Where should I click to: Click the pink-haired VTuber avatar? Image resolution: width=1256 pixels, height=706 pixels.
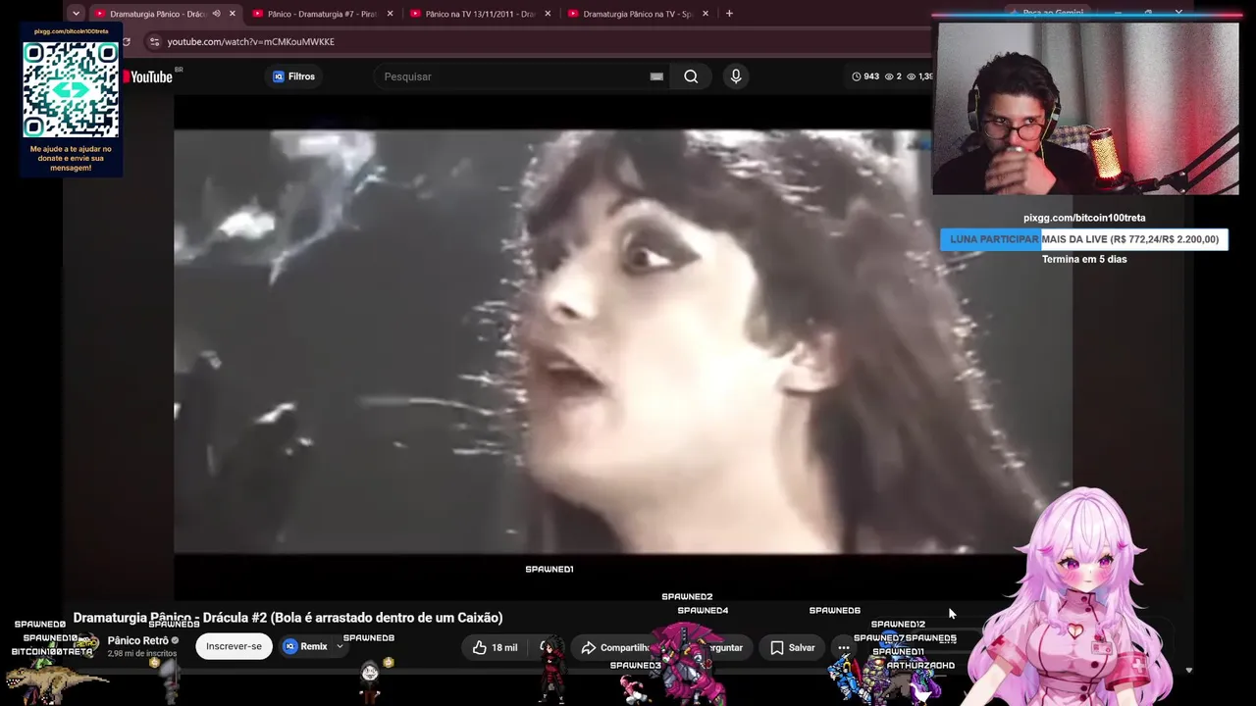click(1082, 596)
